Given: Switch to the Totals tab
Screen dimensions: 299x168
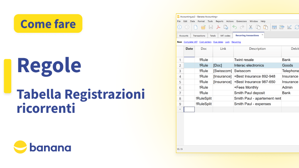Looking at the screenshot, I should (213, 36).
